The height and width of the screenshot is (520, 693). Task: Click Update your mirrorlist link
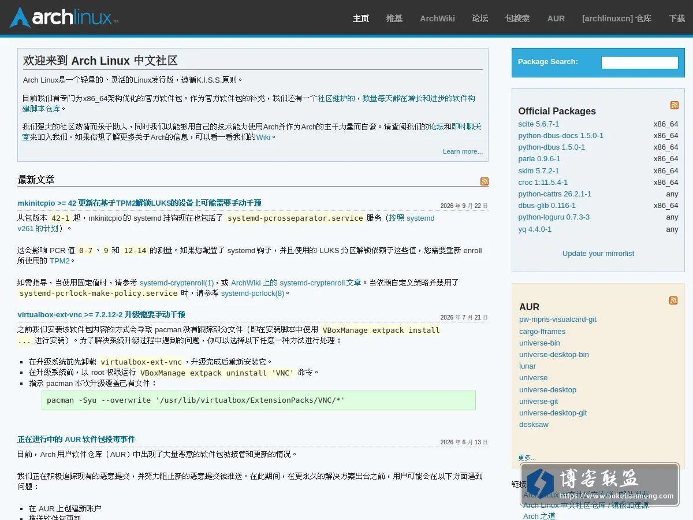(x=598, y=254)
